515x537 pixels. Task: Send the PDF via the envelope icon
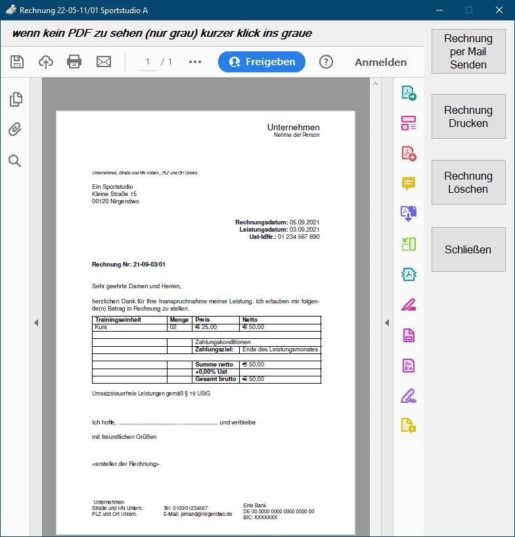tap(104, 62)
